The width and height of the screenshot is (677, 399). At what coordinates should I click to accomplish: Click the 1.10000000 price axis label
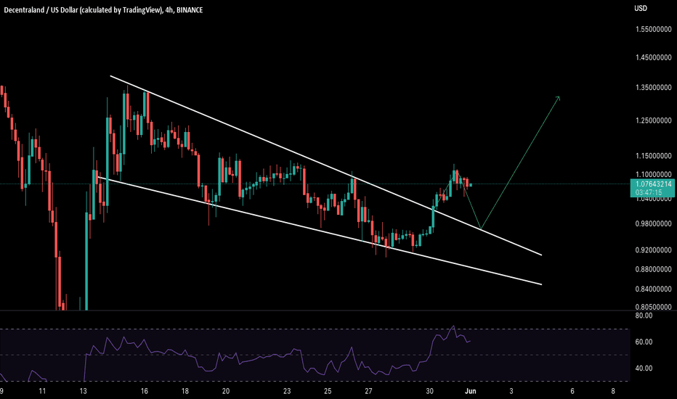point(653,175)
